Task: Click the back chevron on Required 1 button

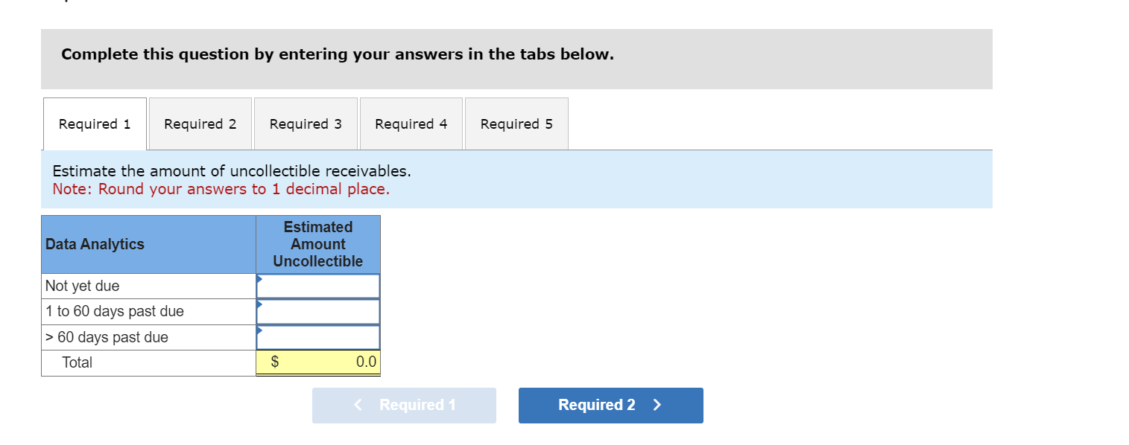Action: coord(358,405)
